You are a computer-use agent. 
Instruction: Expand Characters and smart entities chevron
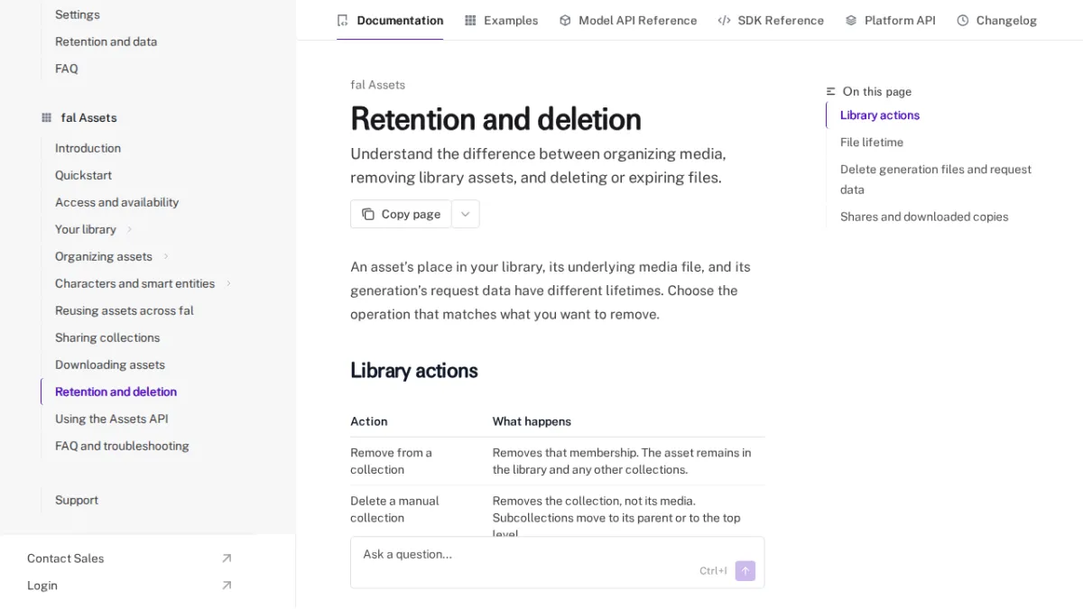pyautogui.click(x=228, y=283)
